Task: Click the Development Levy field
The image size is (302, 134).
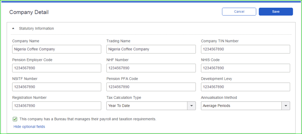Action: (245, 87)
